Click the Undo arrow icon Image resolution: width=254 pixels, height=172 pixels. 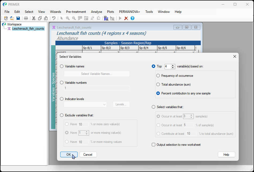pyautogui.click(x=54, y=18)
